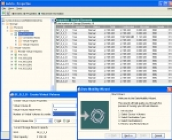Open the volume size unit dropdown arrow
Viewport: 172px width, 140px height.
51,121
